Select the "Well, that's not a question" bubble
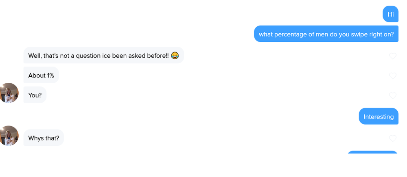Screen dimensions: 407x177 click(x=103, y=56)
